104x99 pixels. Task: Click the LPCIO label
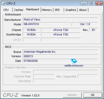click(x=17, y=40)
